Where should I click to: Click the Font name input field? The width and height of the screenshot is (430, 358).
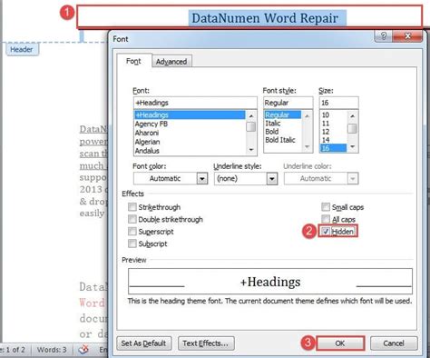(x=195, y=103)
